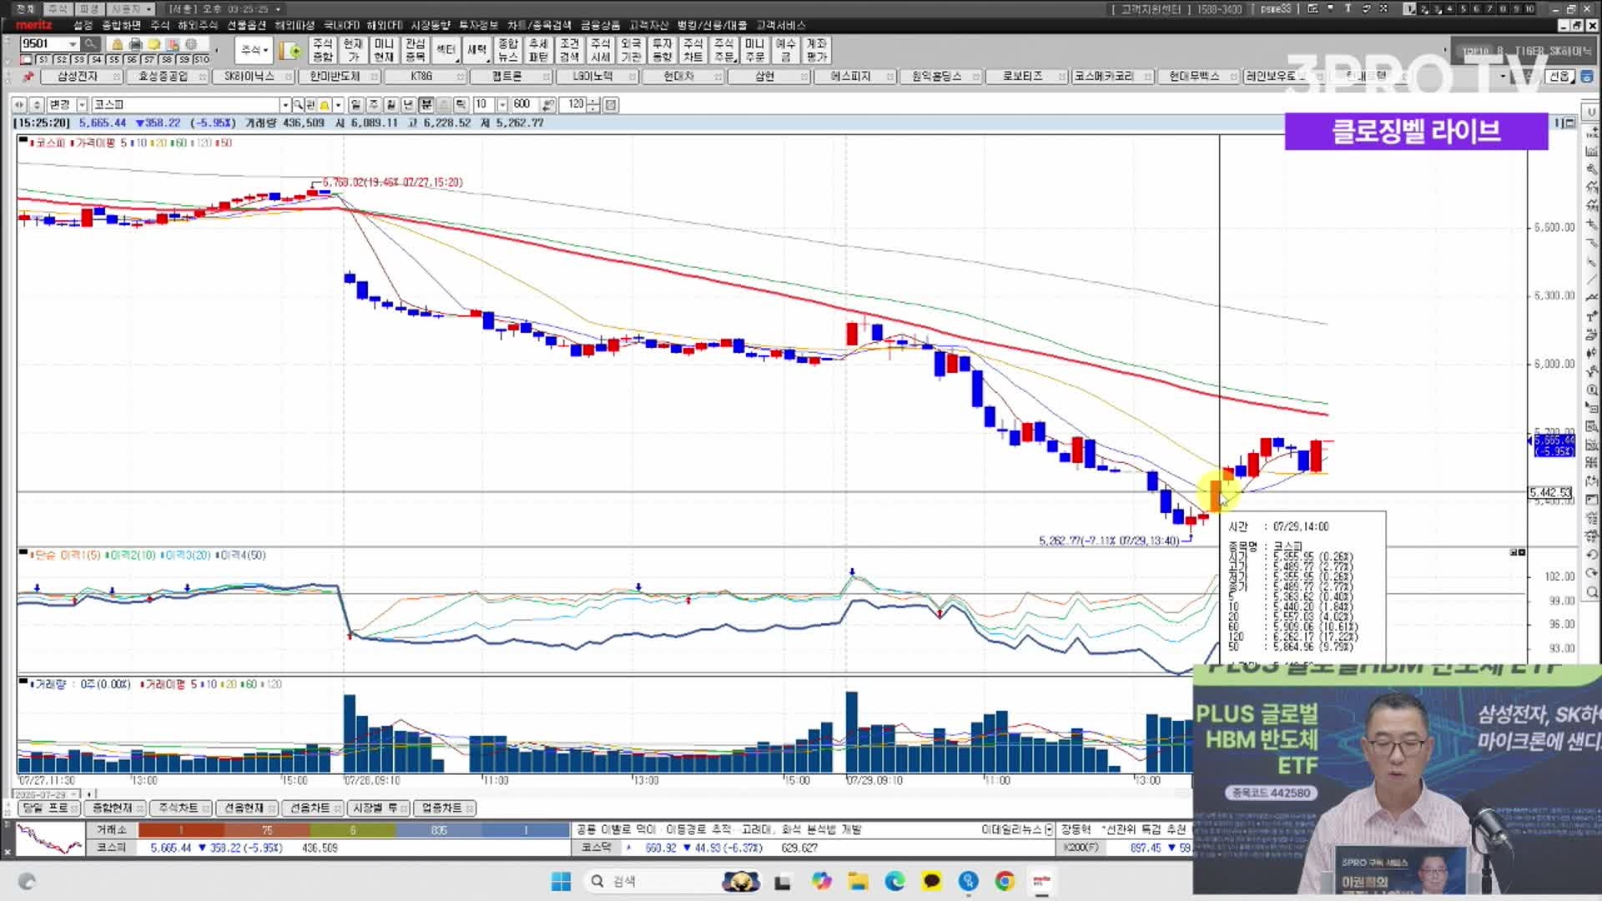The image size is (1602, 901).
Task: Click the symbol search magnifier beside 코스피
Action: click(298, 104)
